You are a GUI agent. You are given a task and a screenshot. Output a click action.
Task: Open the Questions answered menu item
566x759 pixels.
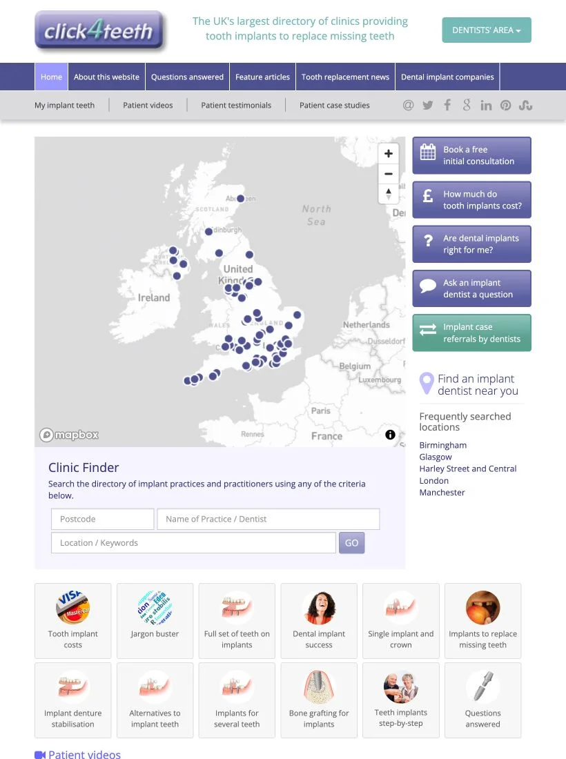click(x=187, y=77)
